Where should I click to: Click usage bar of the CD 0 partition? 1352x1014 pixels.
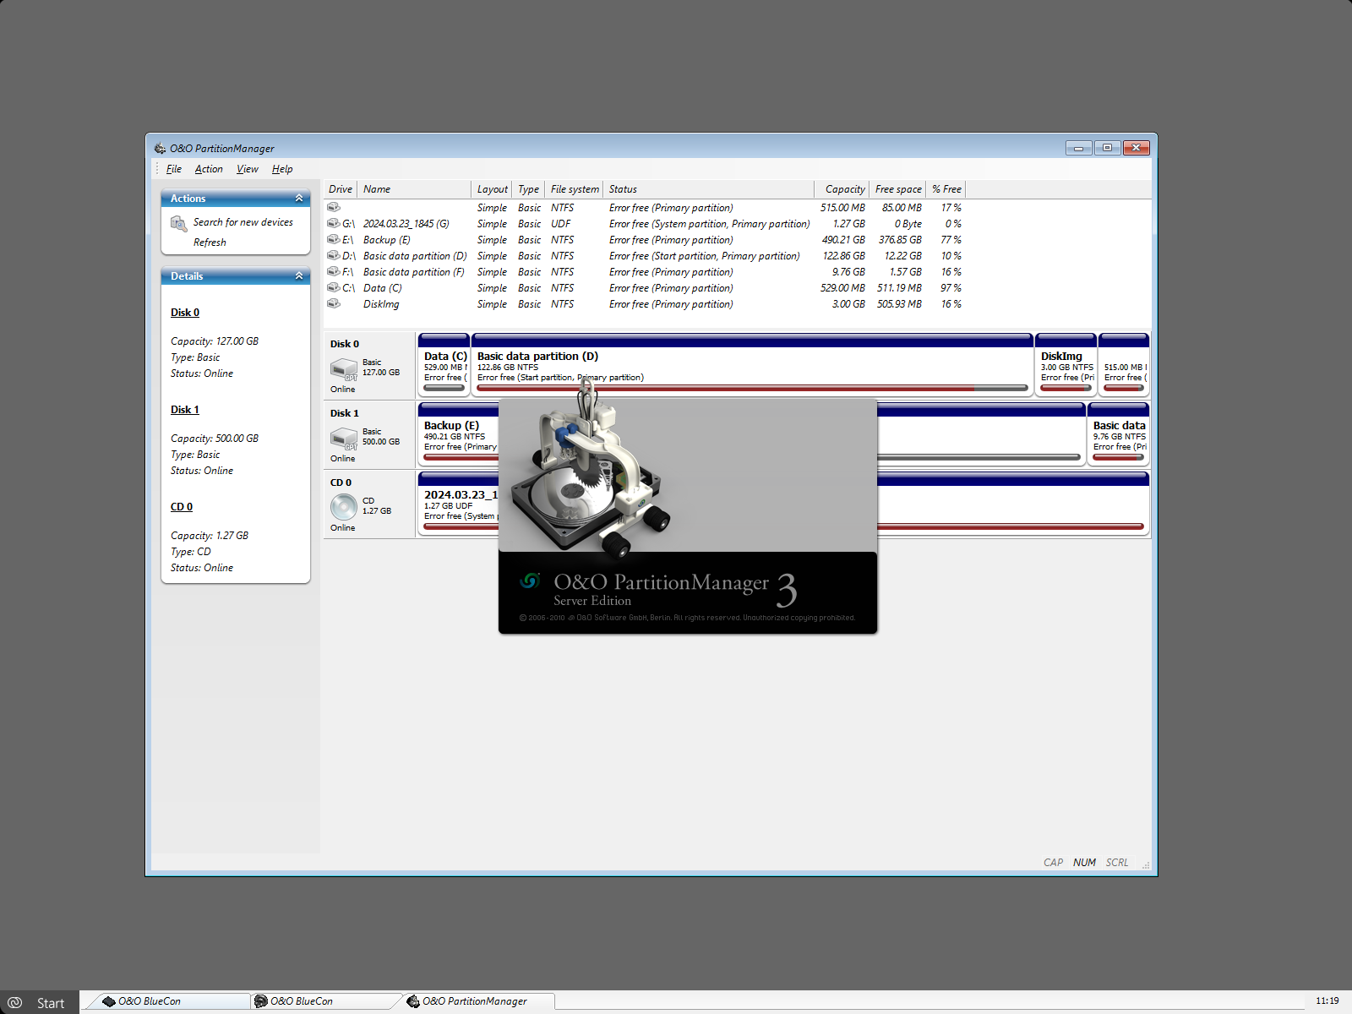tap(1010, 526)
